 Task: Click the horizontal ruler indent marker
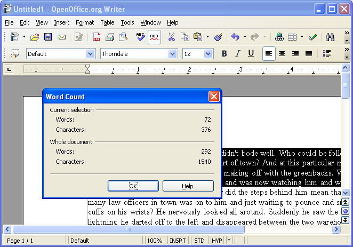(x=88, y=69)
